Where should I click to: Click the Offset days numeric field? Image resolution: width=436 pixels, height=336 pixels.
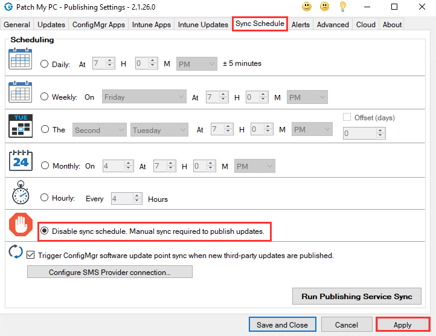click(x=364, y=133)
